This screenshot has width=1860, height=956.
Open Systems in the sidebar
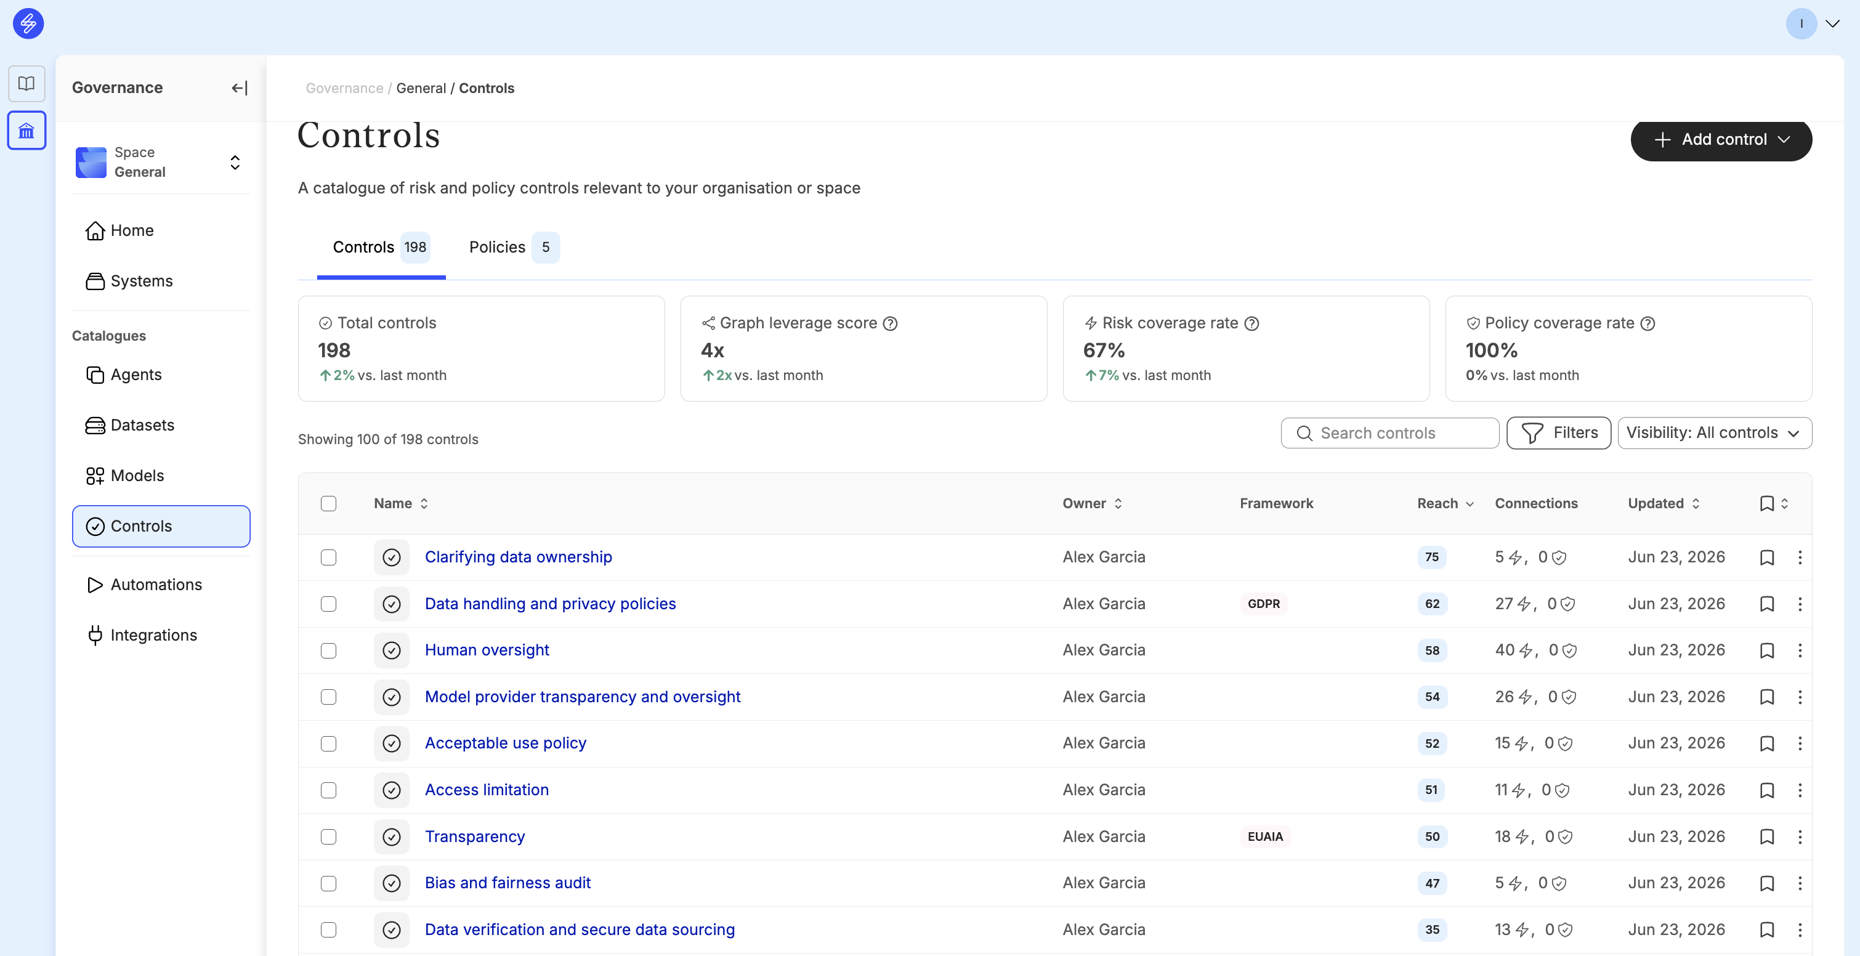(160, 282)
